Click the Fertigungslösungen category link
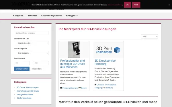The height and width of the screenshot is (107, 172). pos(70,88)
